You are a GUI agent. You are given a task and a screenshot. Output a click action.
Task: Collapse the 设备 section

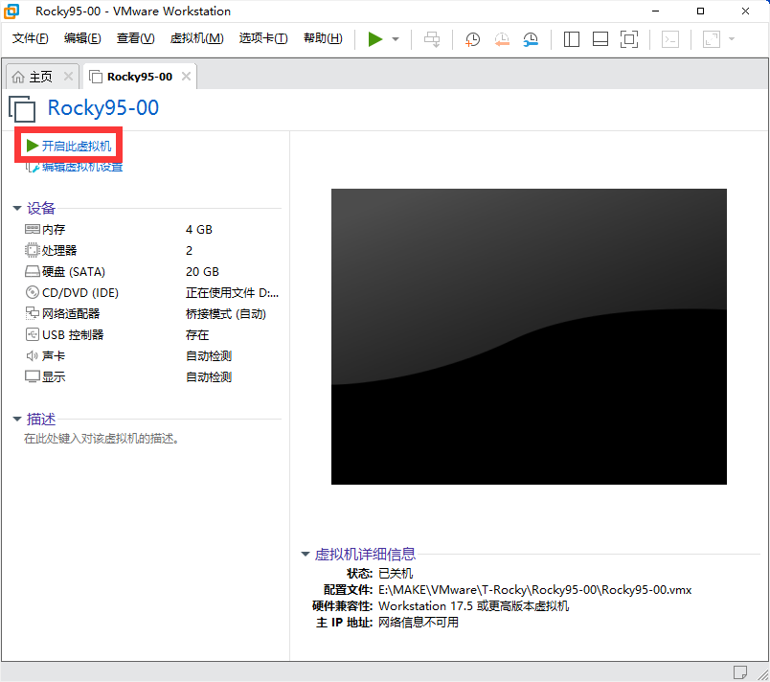click(17, 208)
